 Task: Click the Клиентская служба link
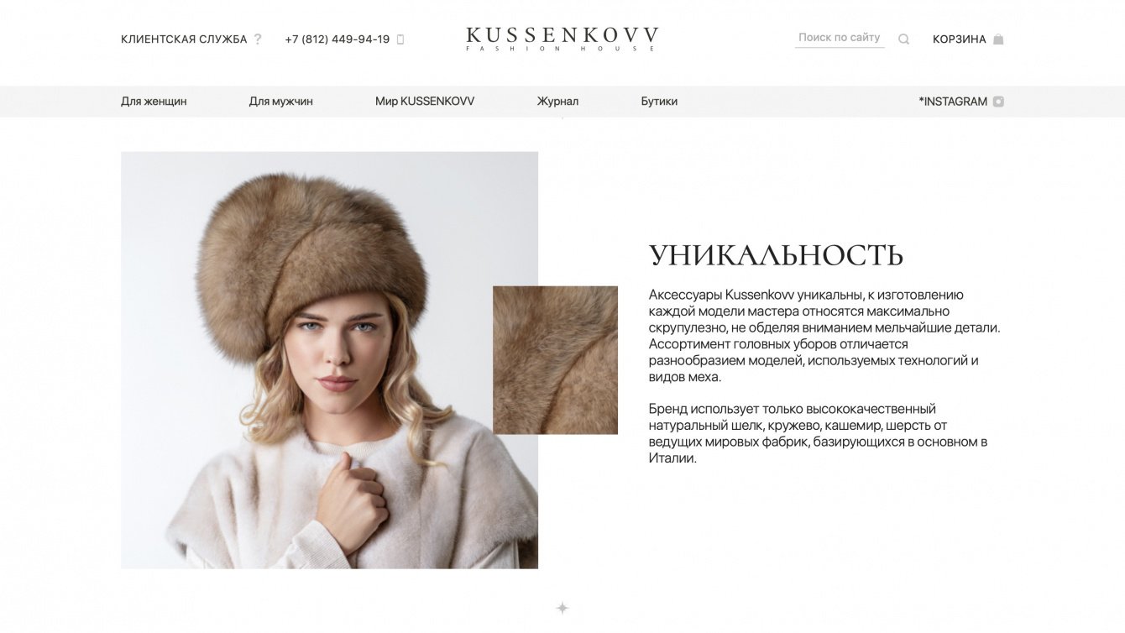click(184, 39)
